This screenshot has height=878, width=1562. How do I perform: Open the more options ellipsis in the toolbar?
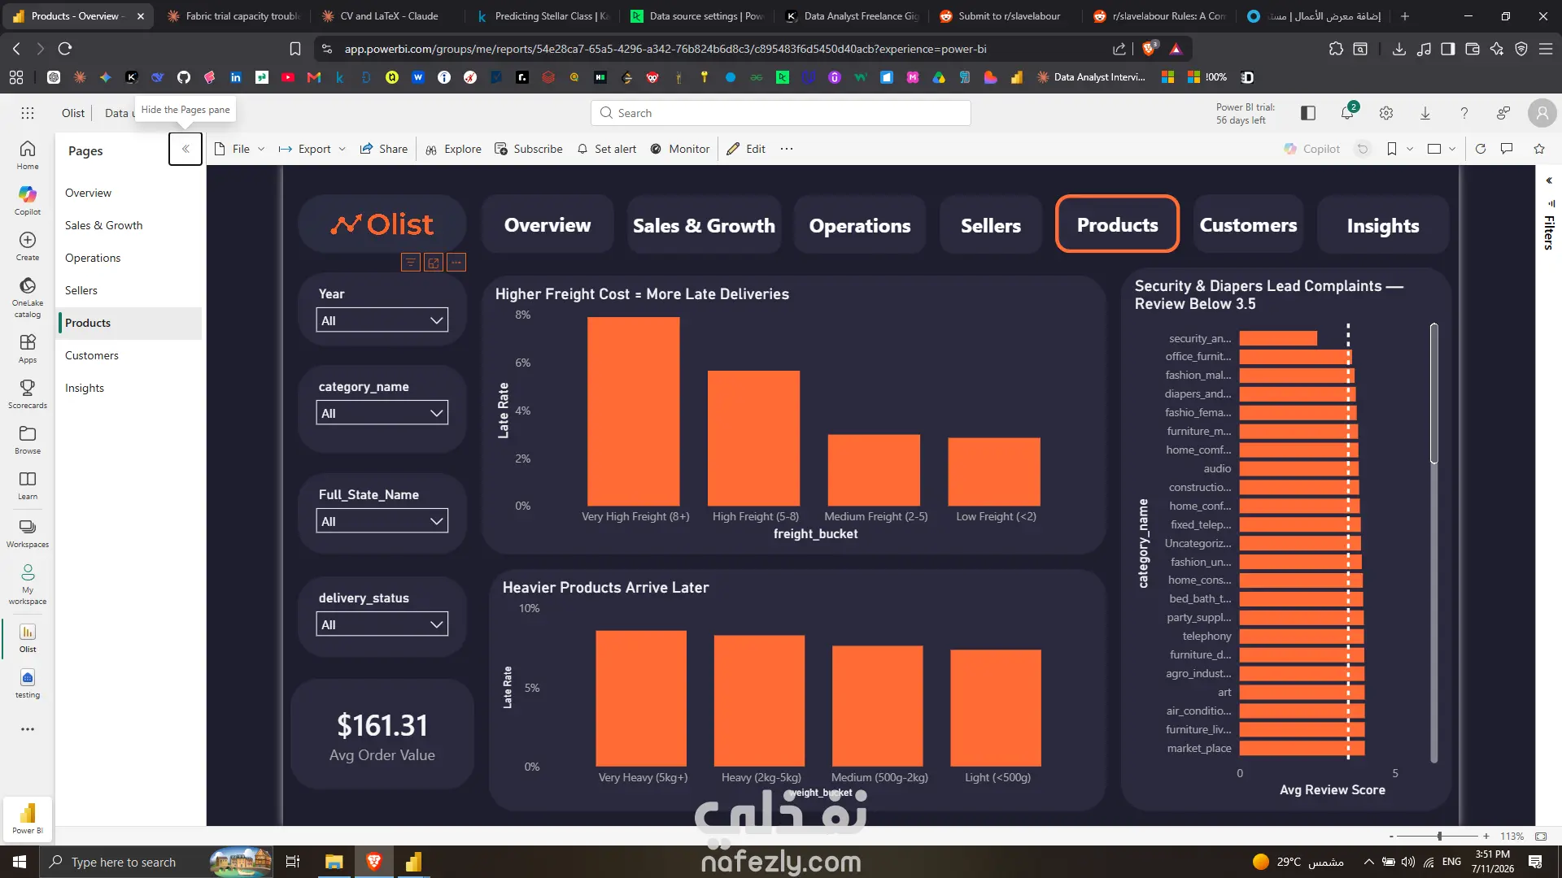coord(787,149)
